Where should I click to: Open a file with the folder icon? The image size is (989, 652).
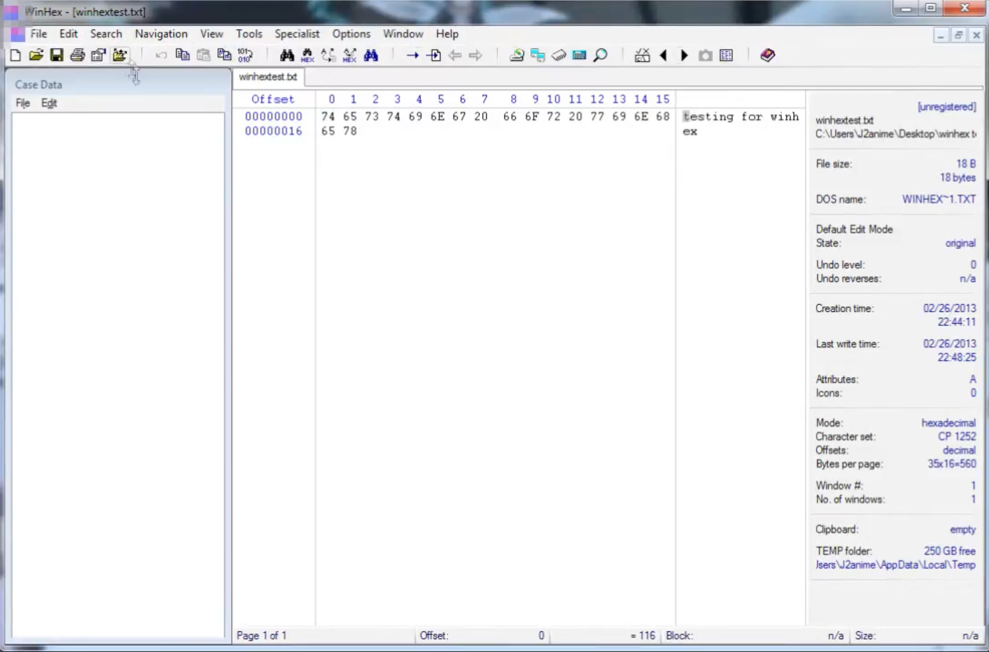click(36, 56)
